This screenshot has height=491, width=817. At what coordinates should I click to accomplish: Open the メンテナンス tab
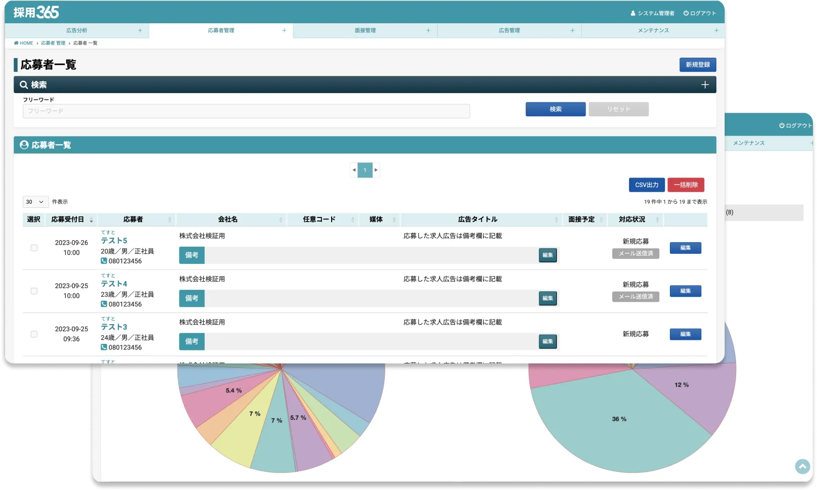pos(653,30)
